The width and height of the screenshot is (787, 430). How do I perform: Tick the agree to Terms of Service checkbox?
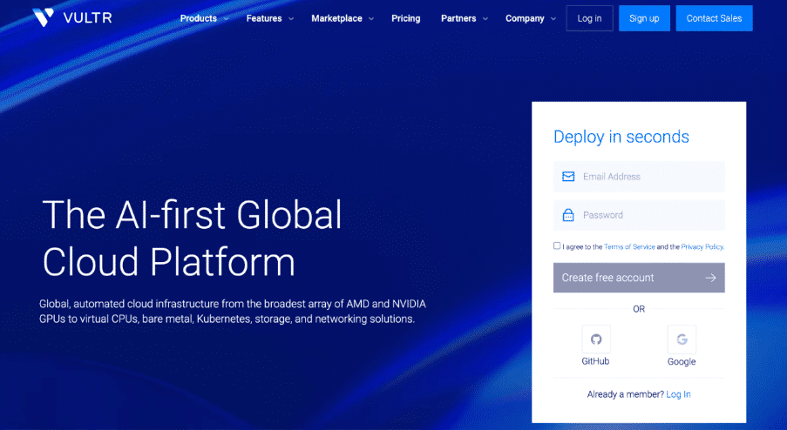(557, 245)
